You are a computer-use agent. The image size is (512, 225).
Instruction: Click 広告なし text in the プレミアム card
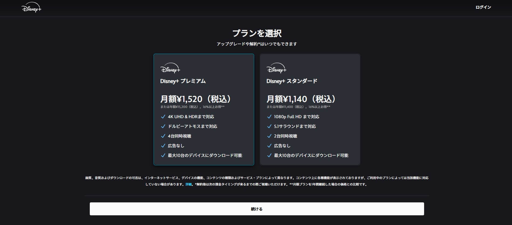click(176, 146)
